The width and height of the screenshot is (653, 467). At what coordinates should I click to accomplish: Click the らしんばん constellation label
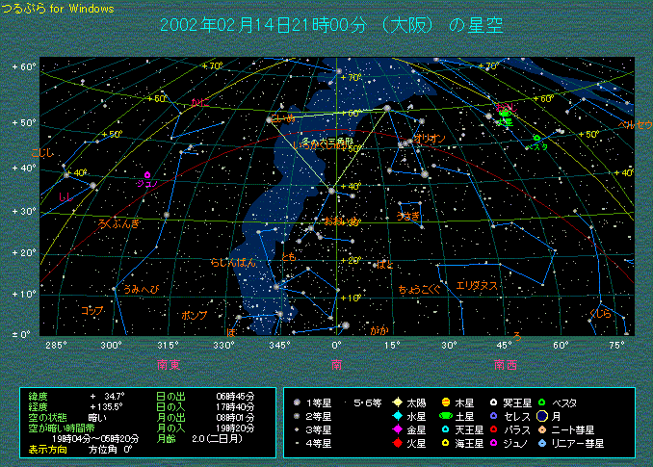pos(233,262)
